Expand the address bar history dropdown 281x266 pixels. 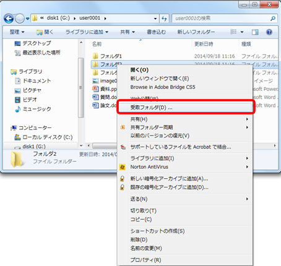coord(155,19)
